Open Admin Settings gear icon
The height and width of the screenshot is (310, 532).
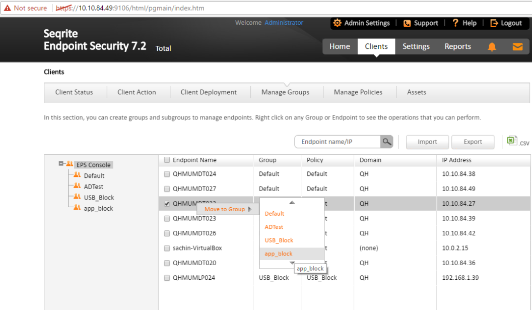point(337,23)
